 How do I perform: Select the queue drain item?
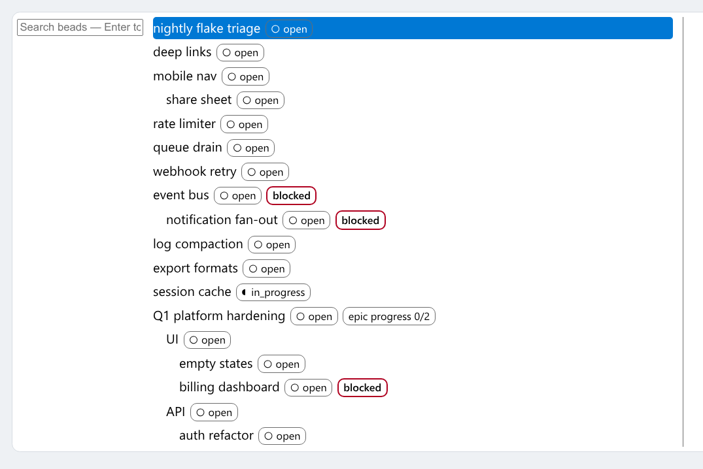[x=413, y=148]
